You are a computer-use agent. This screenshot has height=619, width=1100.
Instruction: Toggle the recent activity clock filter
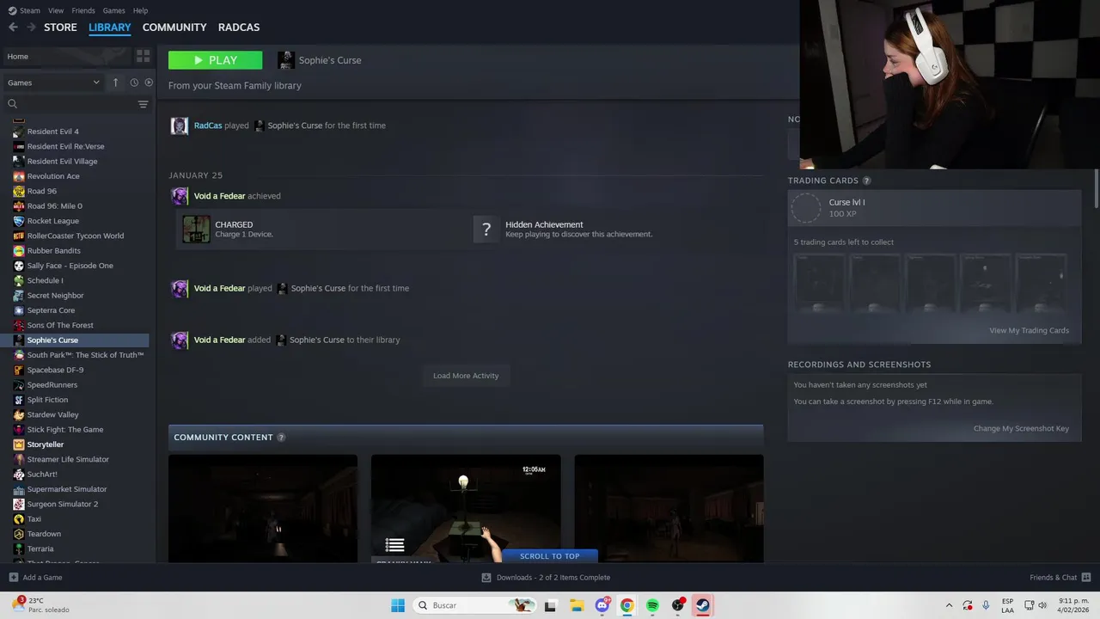coord(134,83)
